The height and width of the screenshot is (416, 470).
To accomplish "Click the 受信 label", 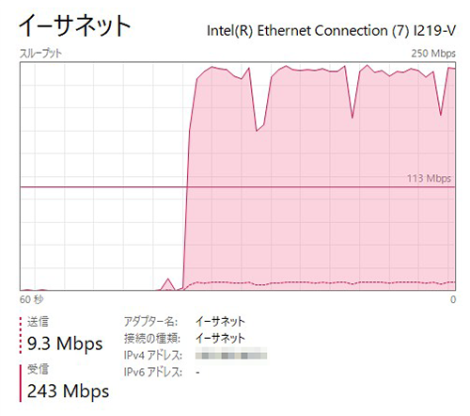I will 38,369.
